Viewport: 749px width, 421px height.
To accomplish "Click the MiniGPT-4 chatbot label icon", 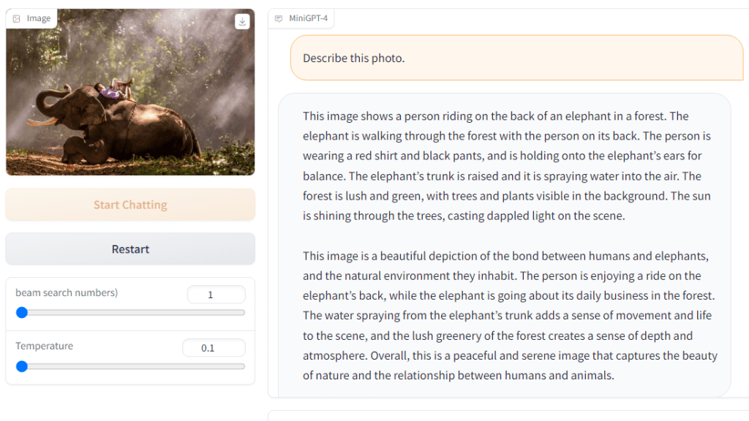I will (279, 18).
